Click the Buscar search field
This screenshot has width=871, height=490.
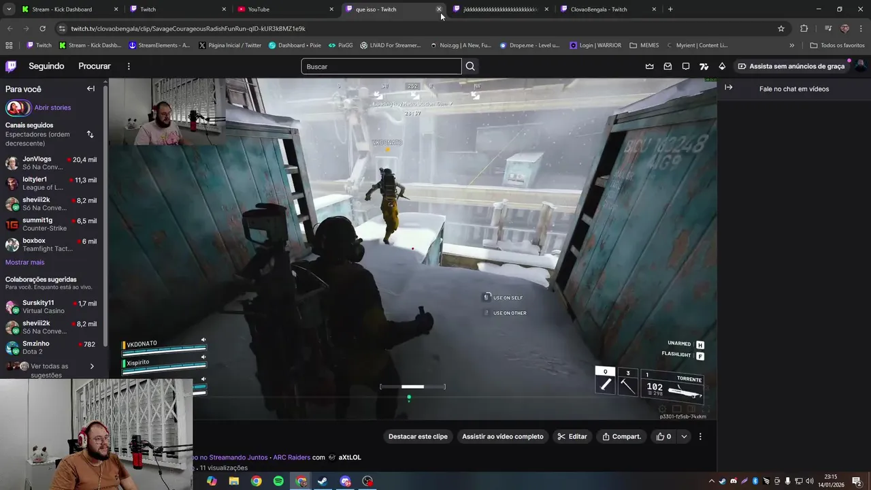pyautogui.click(x=381, y=66)
